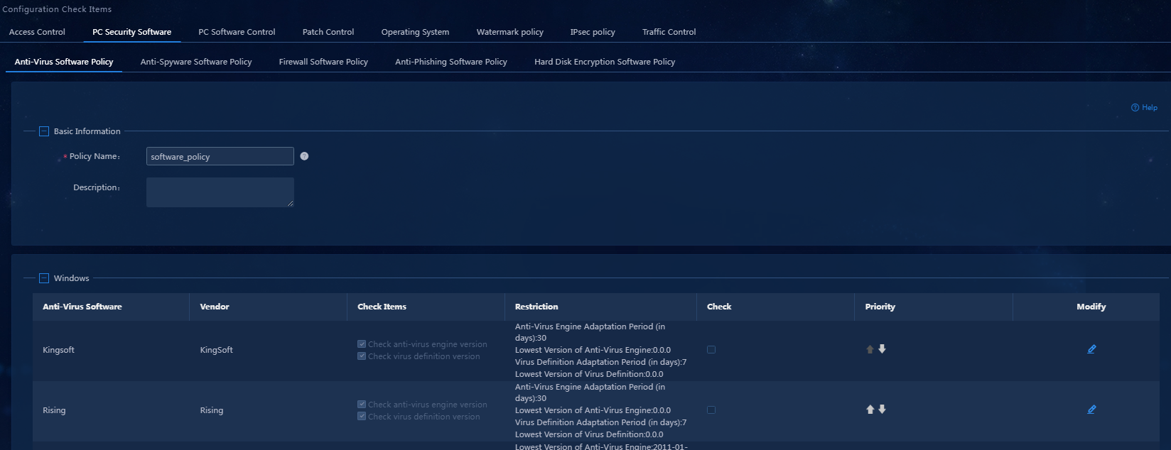Select the Anti-Virus Software Policy sub-tab
1171x450 pixels.
pos(64,62)
